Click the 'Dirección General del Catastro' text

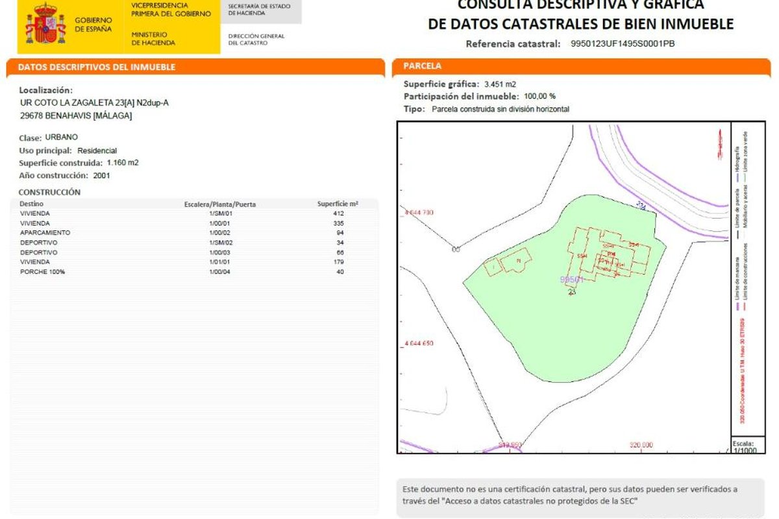pos(256,40)
